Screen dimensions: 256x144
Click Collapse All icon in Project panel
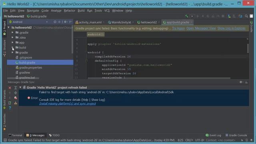point(59,22)
